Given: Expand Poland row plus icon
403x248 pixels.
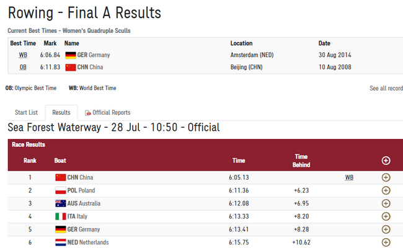Looking at the screenshot, I should (386, 190).
